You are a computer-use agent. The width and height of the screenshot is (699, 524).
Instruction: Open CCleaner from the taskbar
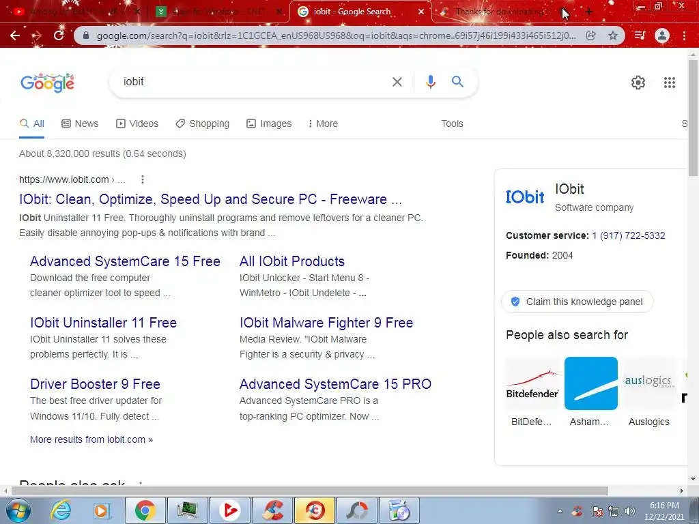pyautogui.click(x=273, y=510)
